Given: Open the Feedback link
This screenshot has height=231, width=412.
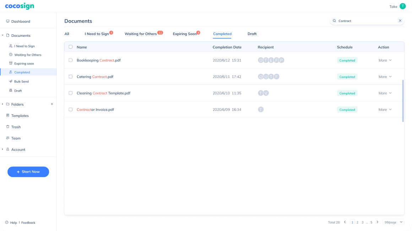Looking at the screenshot, I should 28,222.
